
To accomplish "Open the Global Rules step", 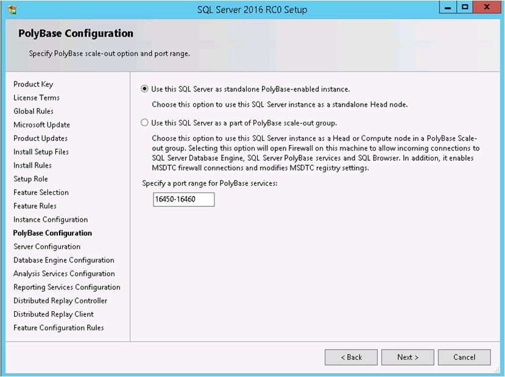I will click(34, 111).
